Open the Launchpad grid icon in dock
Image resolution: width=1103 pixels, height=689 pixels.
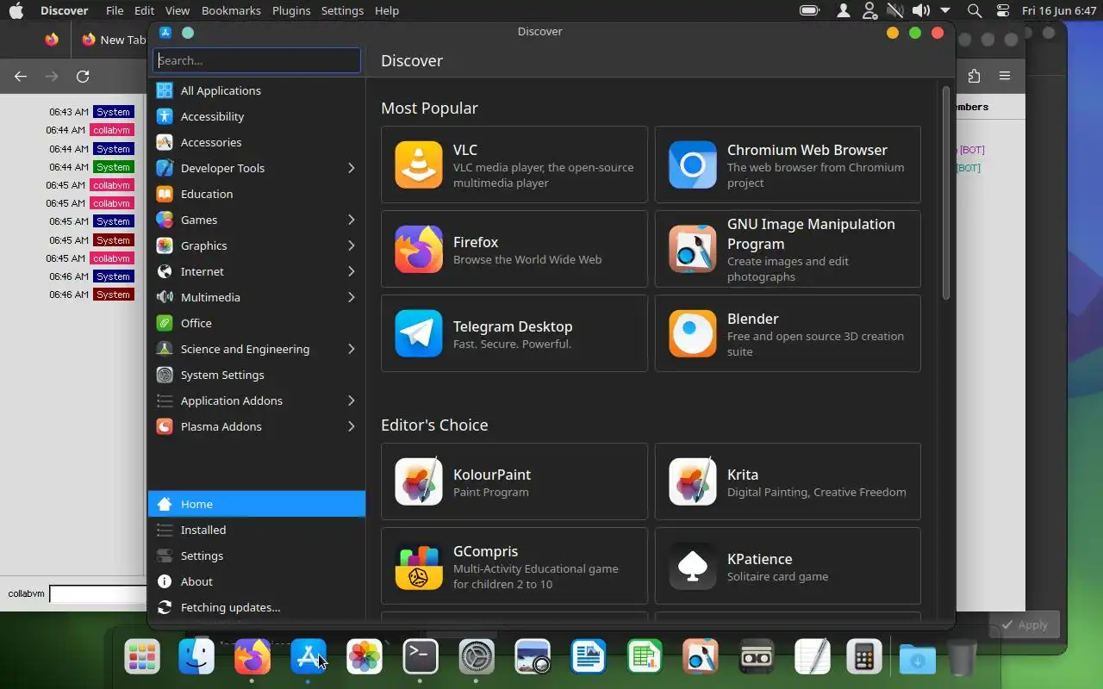pyautogui.click(x=142, y=658)
